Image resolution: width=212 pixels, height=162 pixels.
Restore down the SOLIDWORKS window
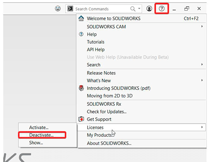click(187, 9)
